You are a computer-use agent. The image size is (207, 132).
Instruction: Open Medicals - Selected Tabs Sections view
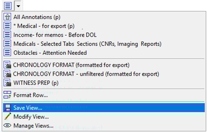coord(87,44)
